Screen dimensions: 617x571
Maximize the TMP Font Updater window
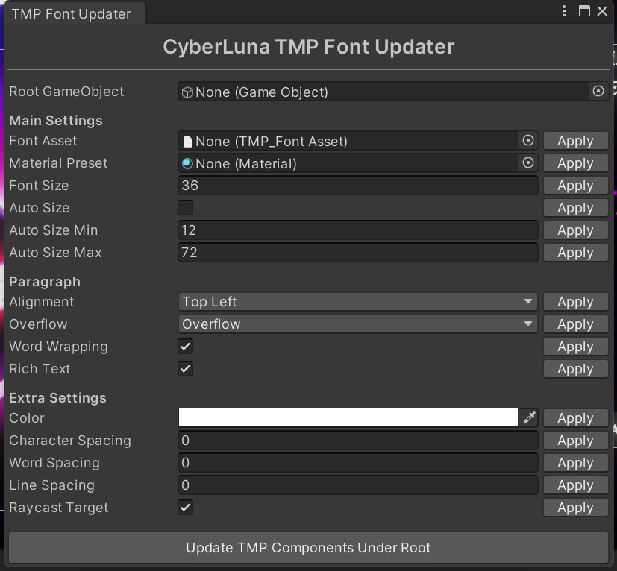[x=584, y=11]
